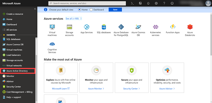This screenshot has height=103, width=212.
Task: Open Cloud Shell from the top bar
Action: click(132, 3)
